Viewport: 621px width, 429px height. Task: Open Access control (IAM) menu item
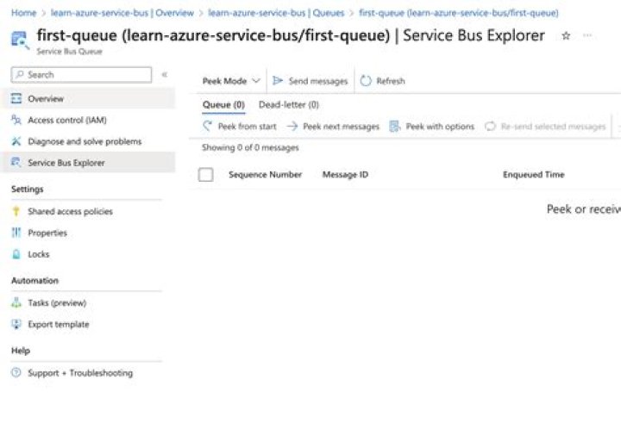[x=88, y=120]
